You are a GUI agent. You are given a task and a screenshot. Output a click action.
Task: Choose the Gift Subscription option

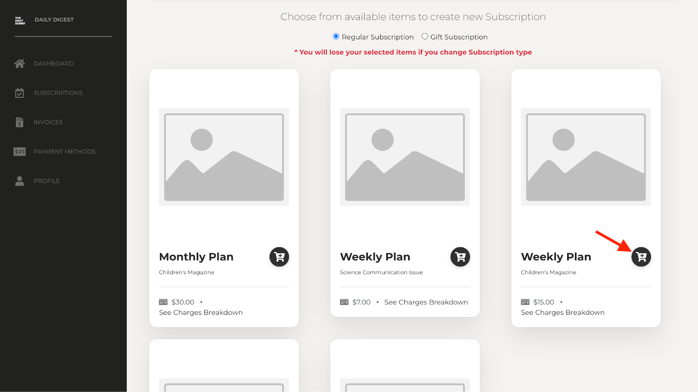coord(425,36)
